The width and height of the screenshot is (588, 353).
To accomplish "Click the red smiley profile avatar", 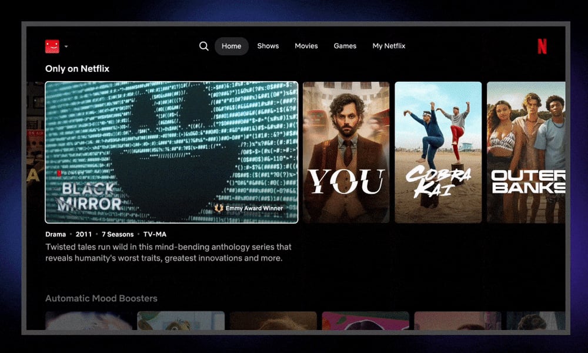I will pyautogui.click(x=52, y=46).
